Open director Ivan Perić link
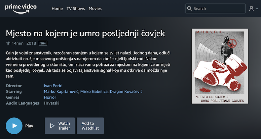Viewport: 261px width, 139px height. 53,86
